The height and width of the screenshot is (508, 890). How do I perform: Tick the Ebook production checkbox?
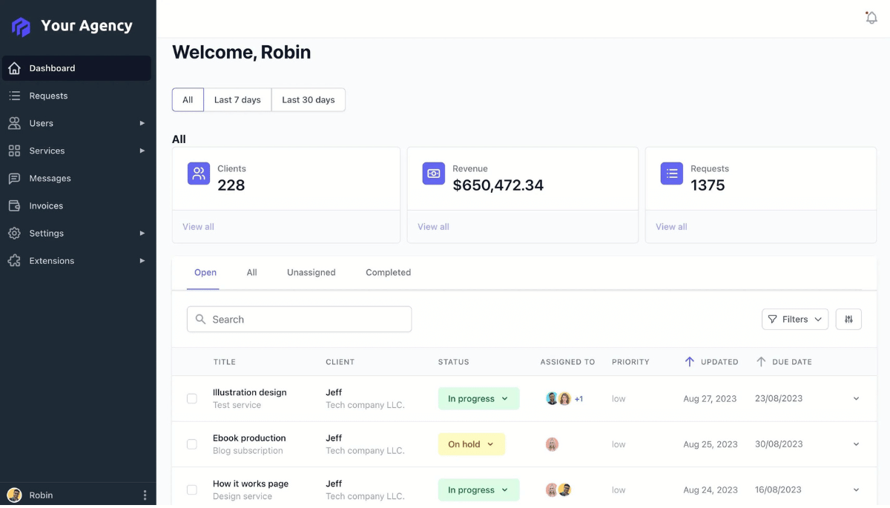pyautogui.click(x=192, y=444)
